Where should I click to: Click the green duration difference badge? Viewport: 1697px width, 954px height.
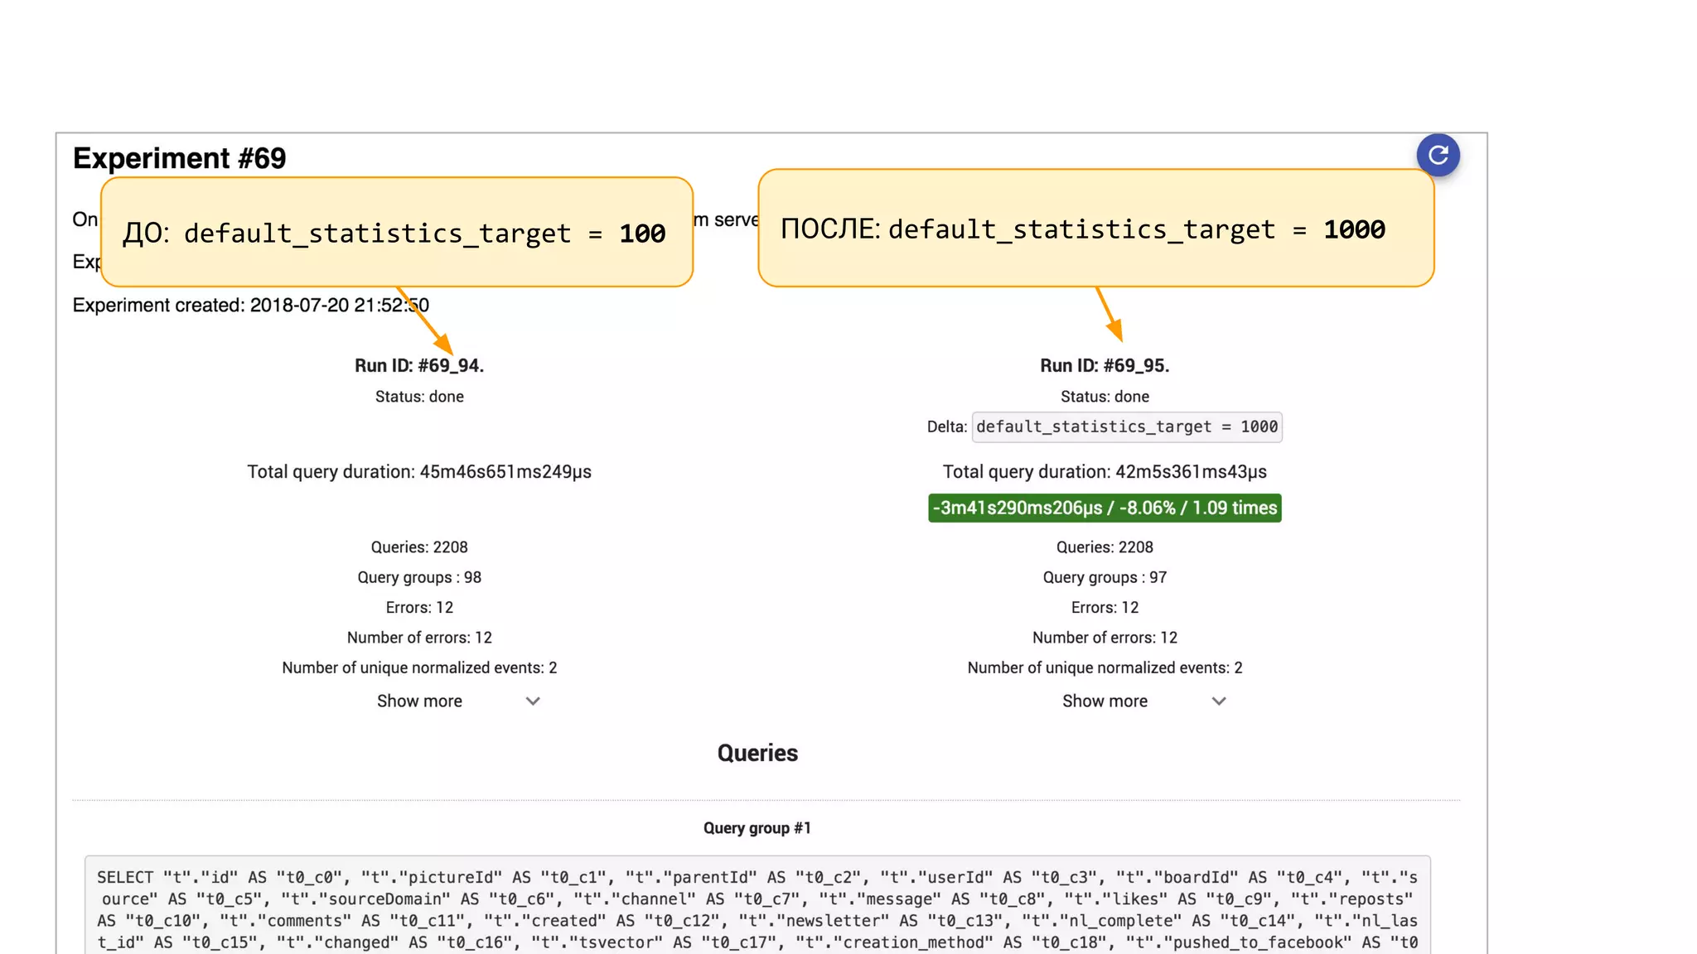click(1105, 508)
